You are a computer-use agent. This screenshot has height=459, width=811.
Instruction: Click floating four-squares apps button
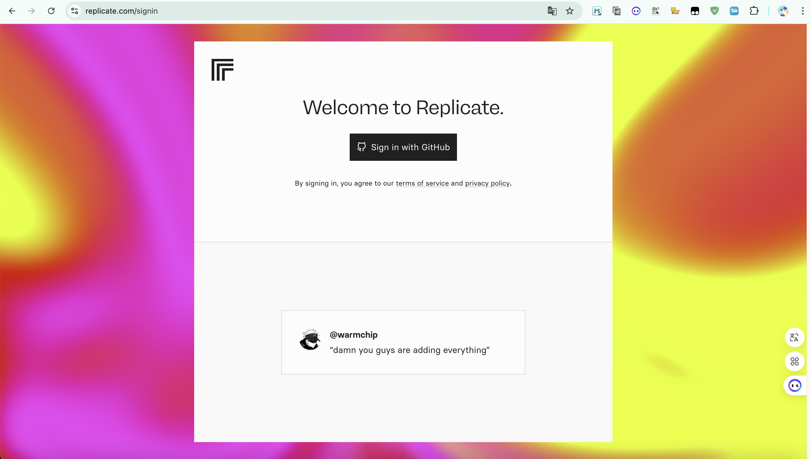[x=794, y=361]
